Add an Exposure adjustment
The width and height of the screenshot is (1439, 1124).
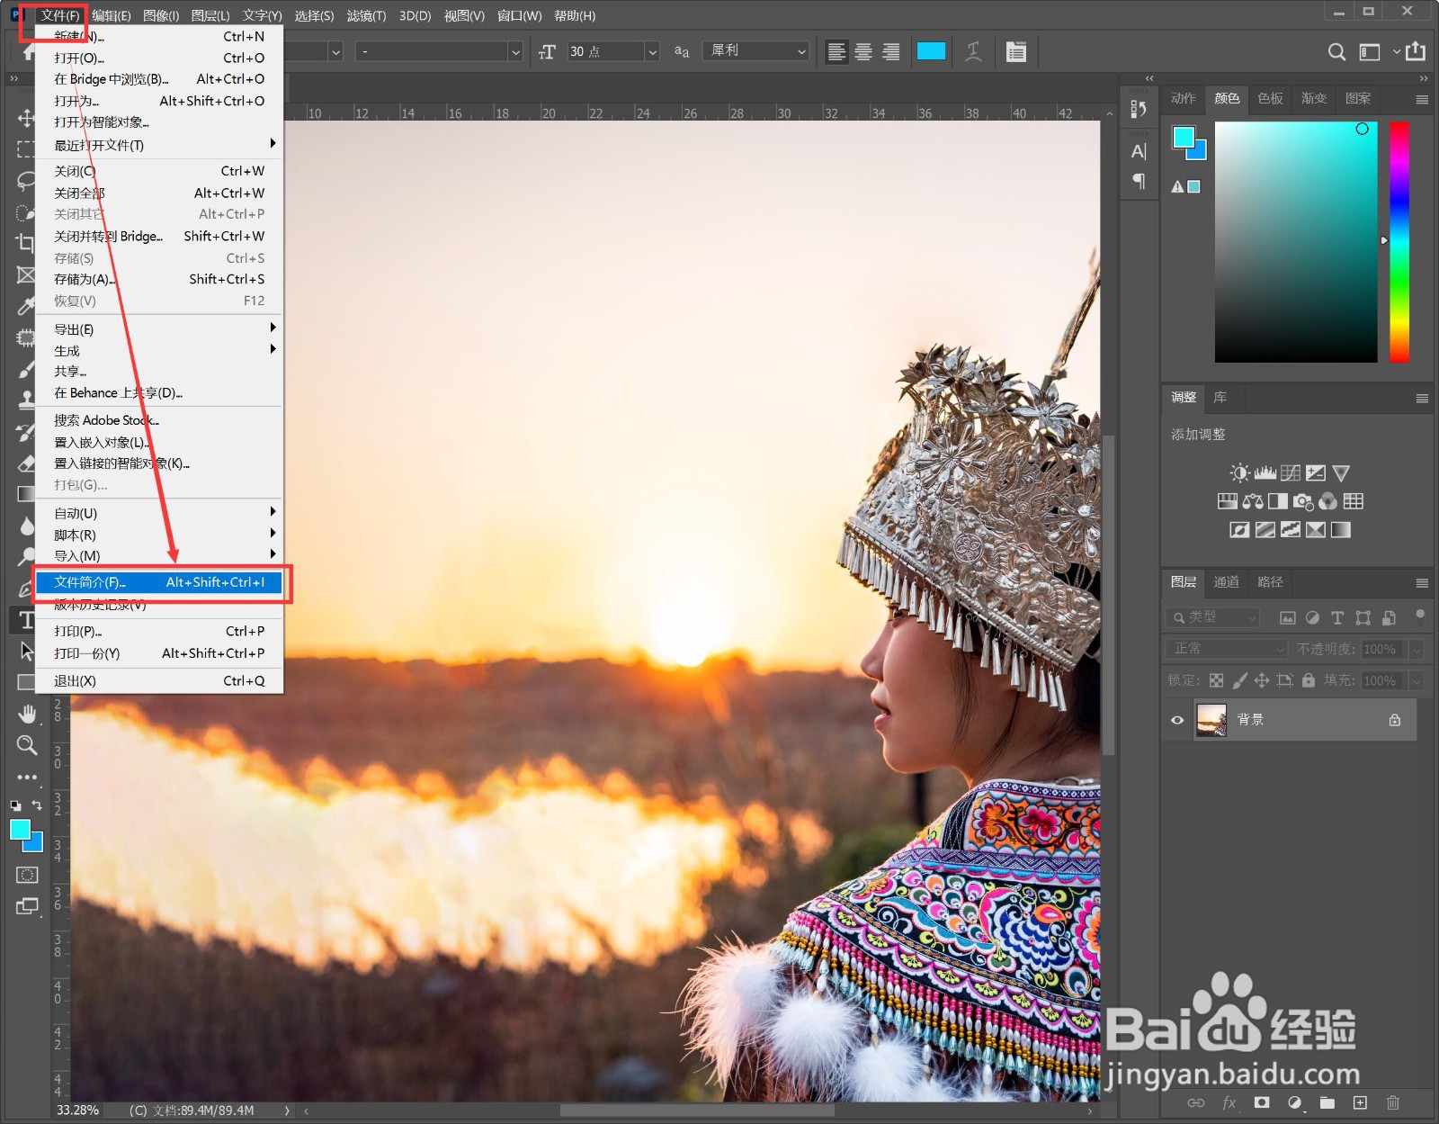[1316, 473]
